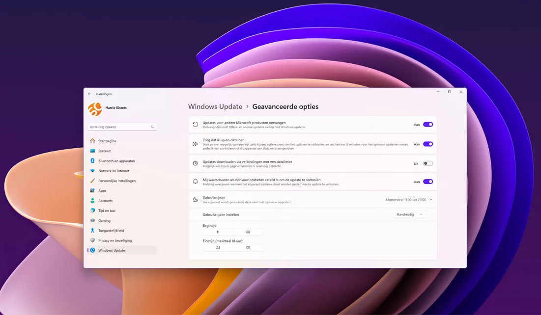Click 'Updates downloaden via verbindingen met een datalimiet' text

pos(247,161)
